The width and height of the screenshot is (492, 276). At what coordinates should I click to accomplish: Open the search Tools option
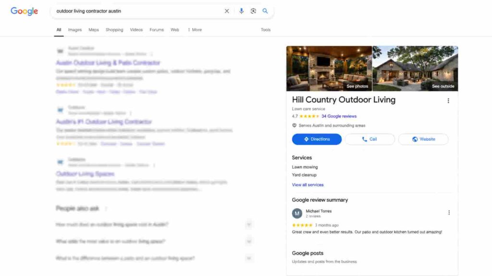pyautogui.click(x=265, y=30)
